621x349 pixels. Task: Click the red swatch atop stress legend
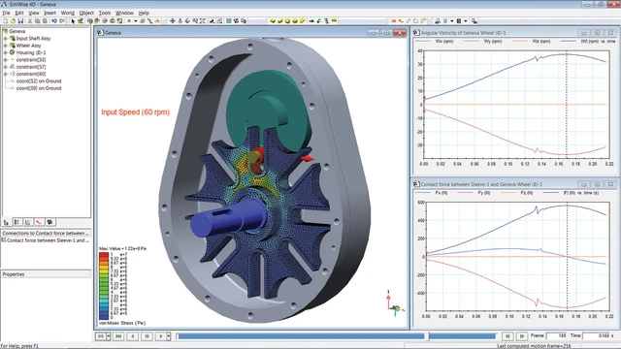tap(104, 254)
